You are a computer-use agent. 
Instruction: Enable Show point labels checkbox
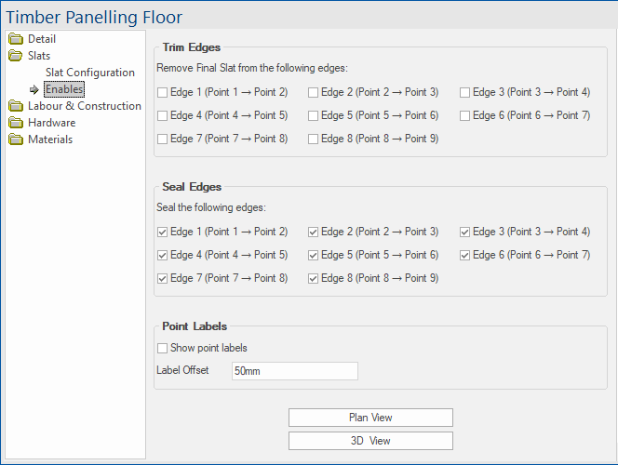click(162, 348)
